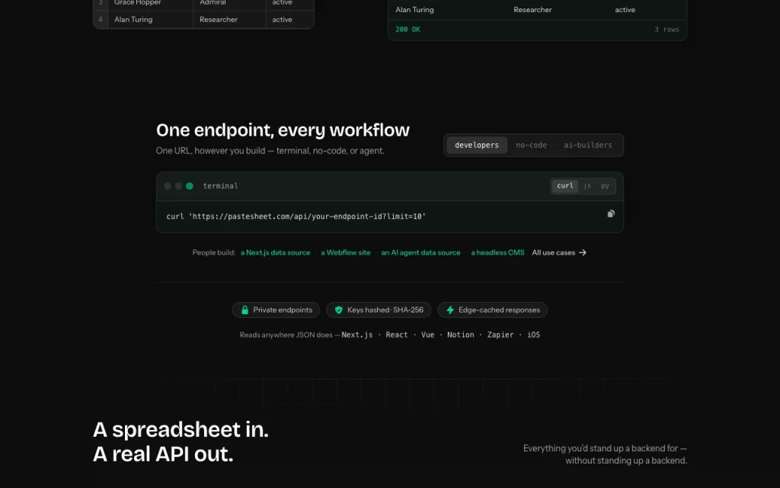
Task: Click the curl command text in the terminal
Action: tap(296, 216)
